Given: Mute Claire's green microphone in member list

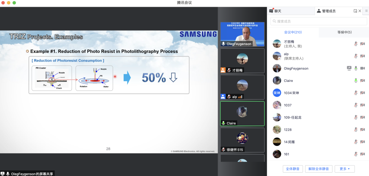Looking at the screenshot, I should (x=356, y=80).
